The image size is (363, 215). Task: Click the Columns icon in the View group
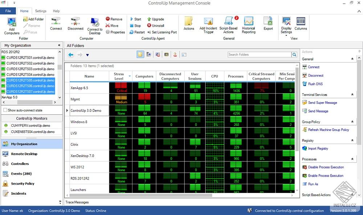click(301, 24)
